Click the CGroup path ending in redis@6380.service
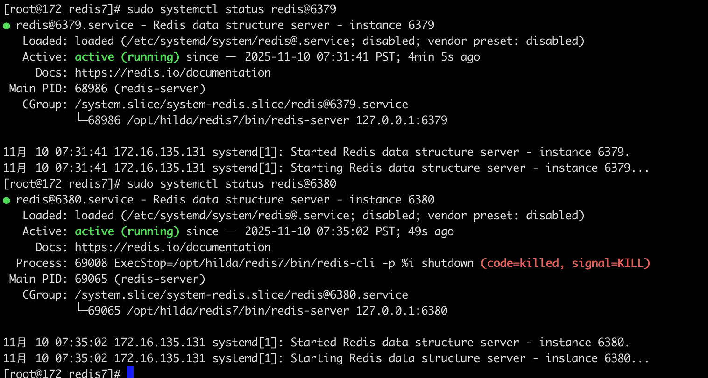 (x=241, y=295)
